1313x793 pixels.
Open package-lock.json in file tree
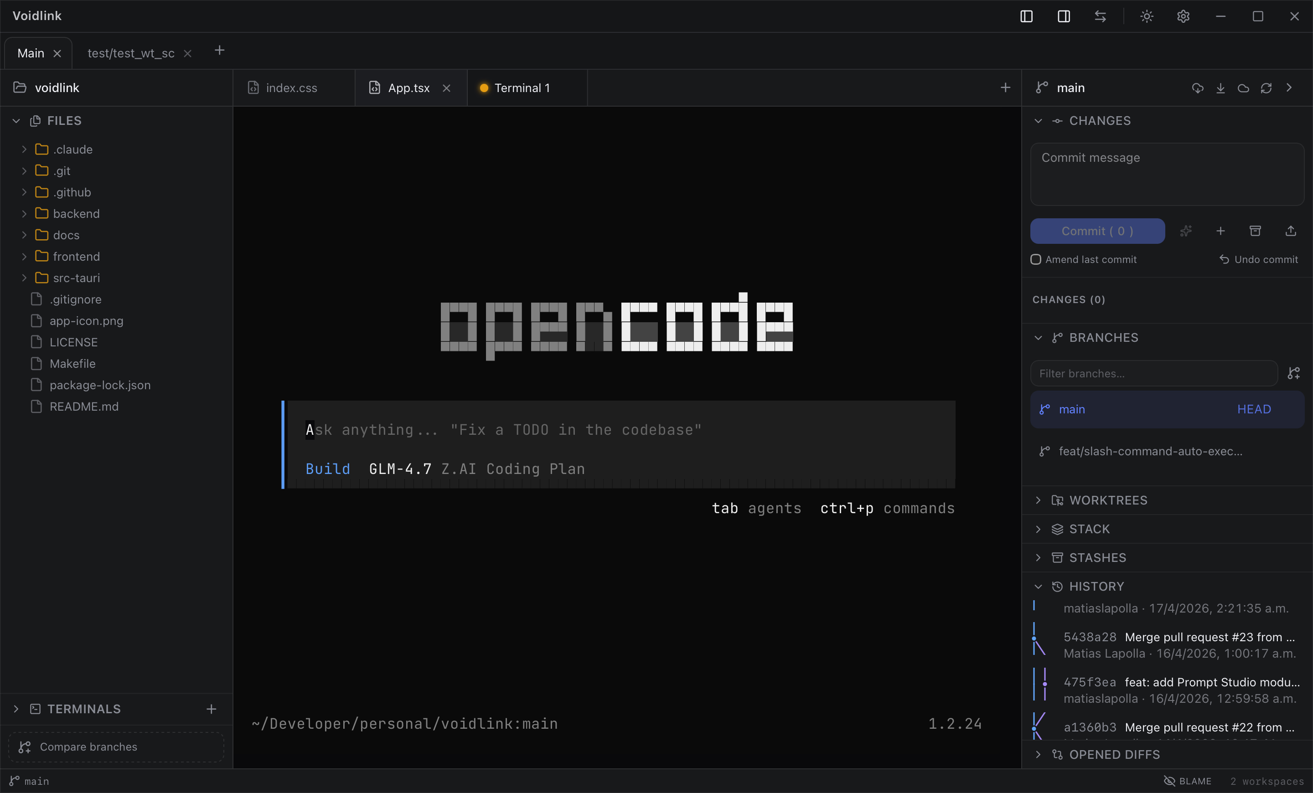[100, 385]
